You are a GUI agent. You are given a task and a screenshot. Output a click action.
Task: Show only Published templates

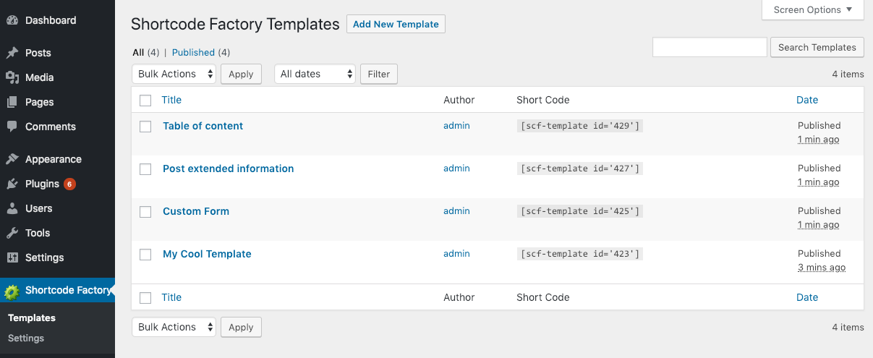(x=193, y=52)
